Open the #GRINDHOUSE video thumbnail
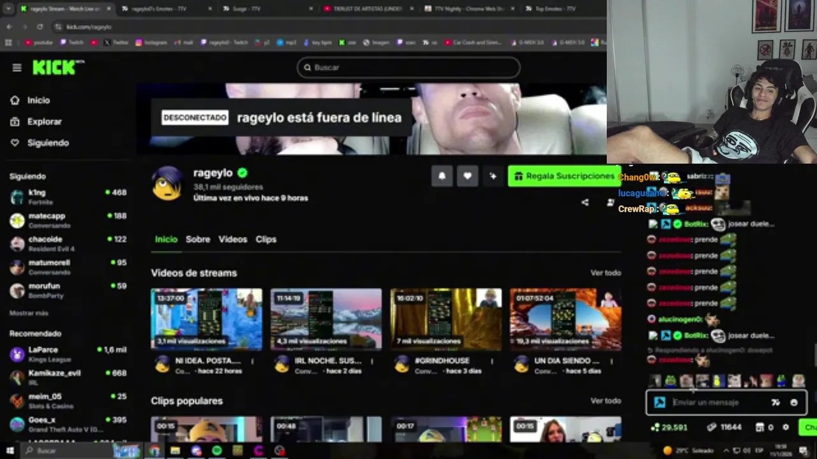Image resolution: width=817 pixels, height=459 pixels. (x=446, y=319)
